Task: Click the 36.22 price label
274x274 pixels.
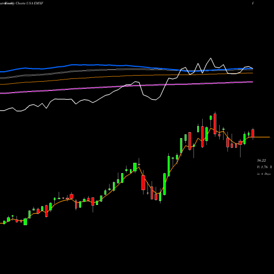Action: [261, 161]
